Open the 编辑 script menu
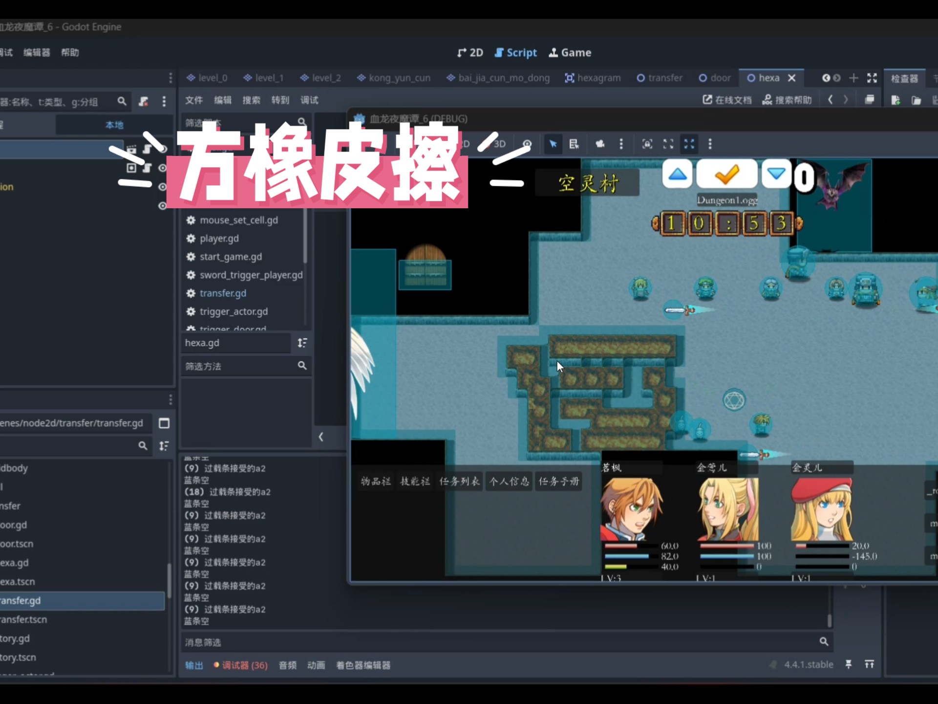 coord(223,100)
